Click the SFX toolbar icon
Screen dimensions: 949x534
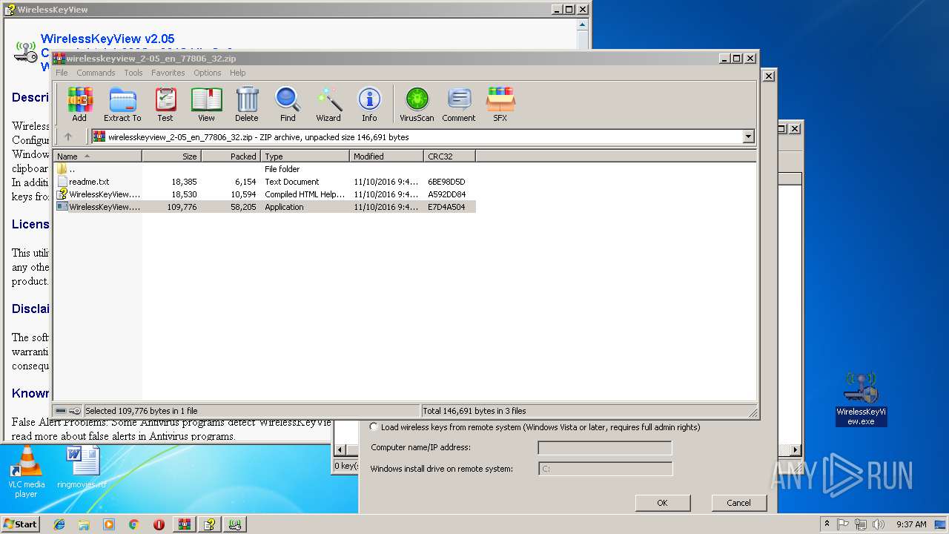[x=500, y=104]
